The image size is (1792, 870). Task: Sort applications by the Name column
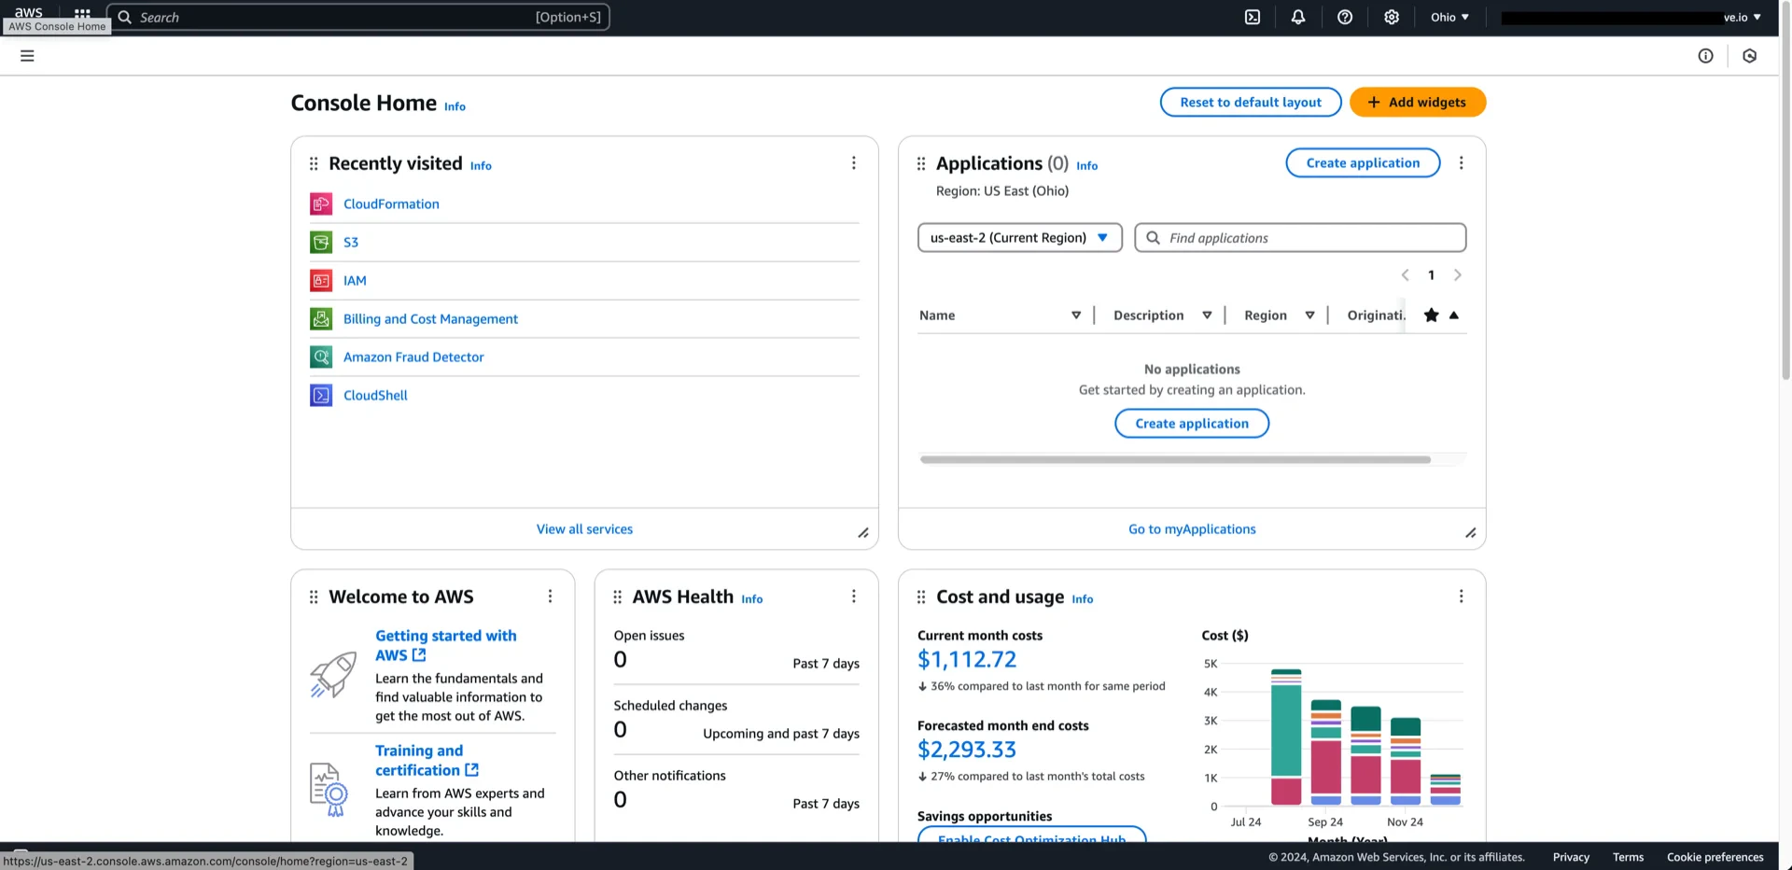1075,316
